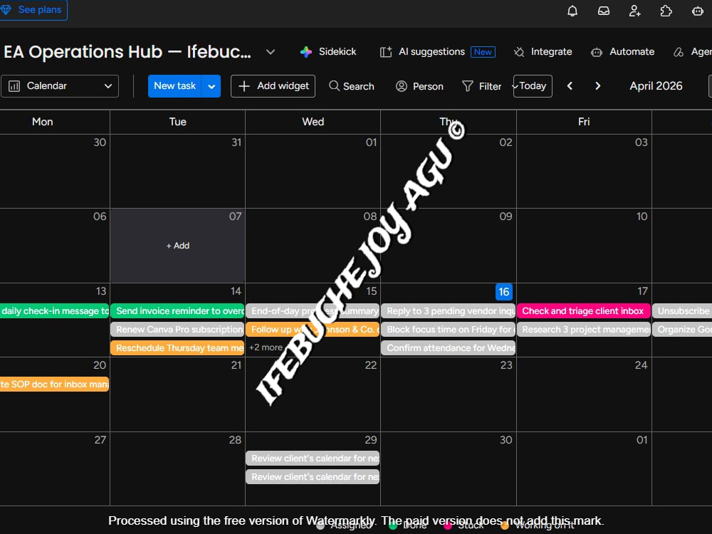Open the inbox tray icon

click(x=604, y=11)
